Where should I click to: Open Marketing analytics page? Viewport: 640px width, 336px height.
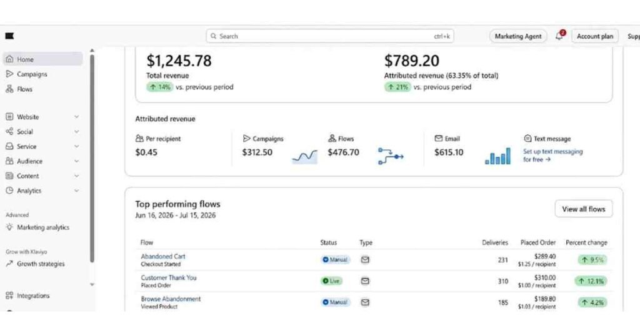[x=43, y=227]
